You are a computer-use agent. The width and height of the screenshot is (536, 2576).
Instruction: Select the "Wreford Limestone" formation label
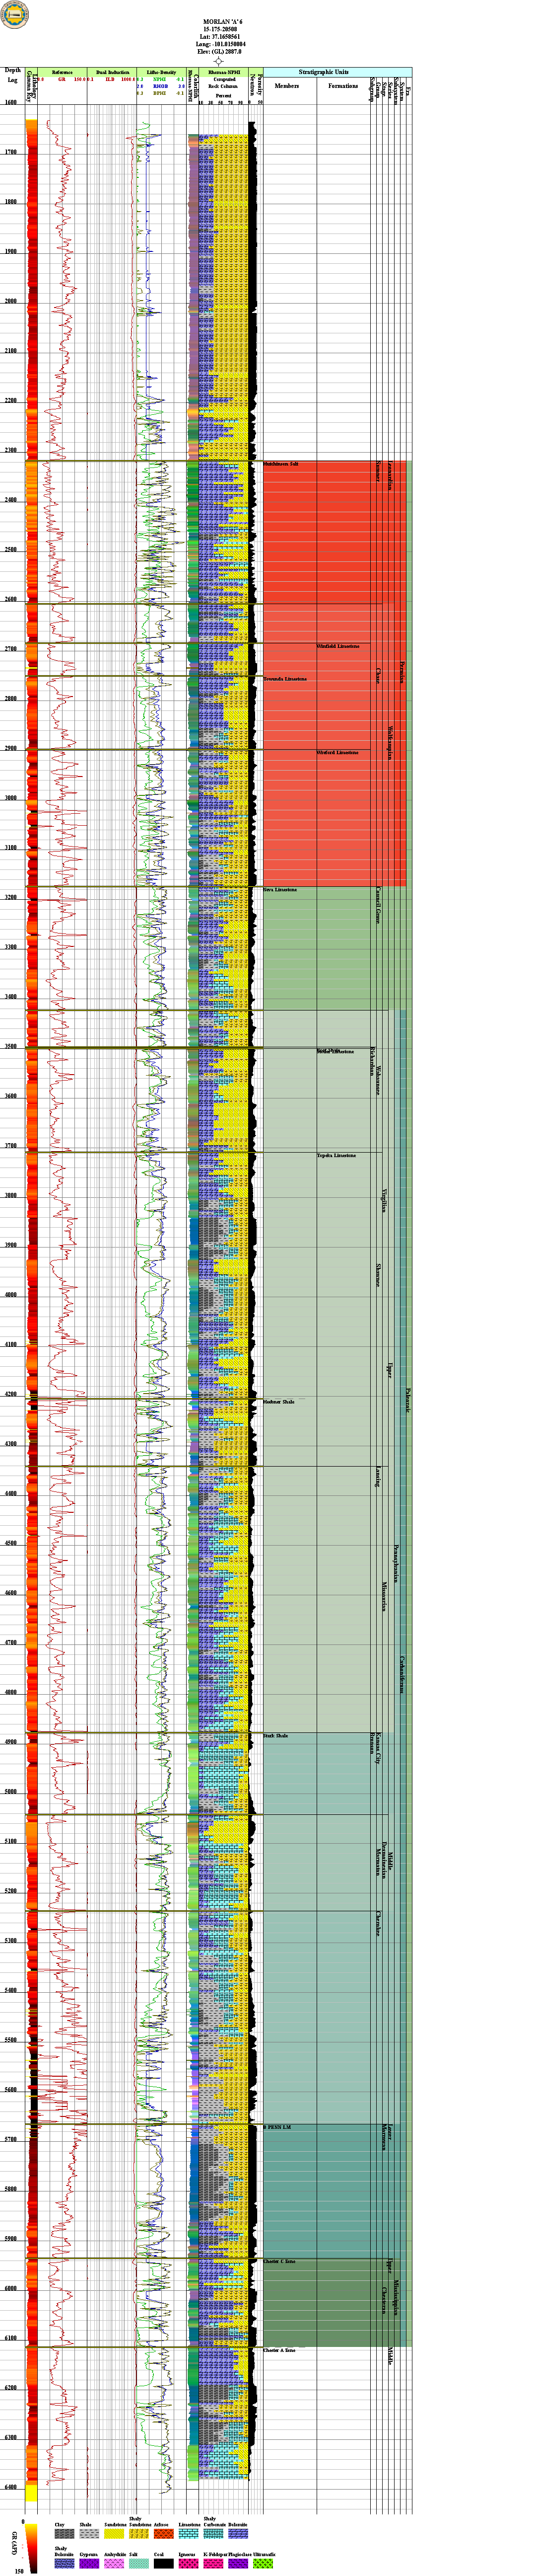click(337, 752)
